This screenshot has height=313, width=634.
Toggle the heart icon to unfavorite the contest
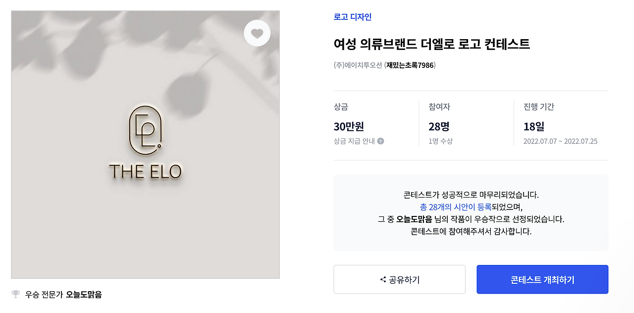point(257,33)
